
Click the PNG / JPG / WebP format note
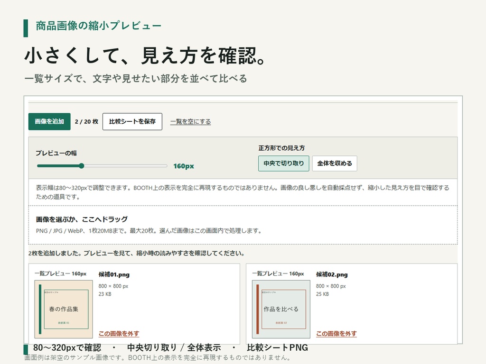pyautogui.click(x=149, y=231)
